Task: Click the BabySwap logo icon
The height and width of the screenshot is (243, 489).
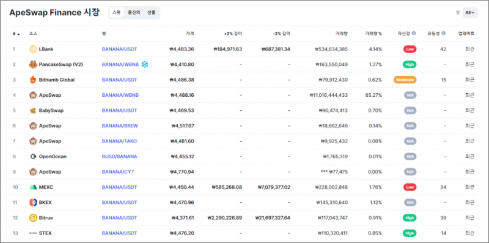Action: tap(33, 111)
